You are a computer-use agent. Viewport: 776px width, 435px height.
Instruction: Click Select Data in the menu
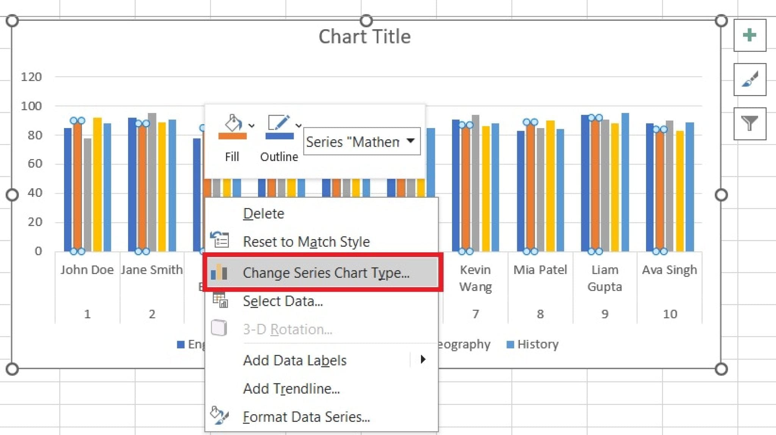[x=283, y=300]
